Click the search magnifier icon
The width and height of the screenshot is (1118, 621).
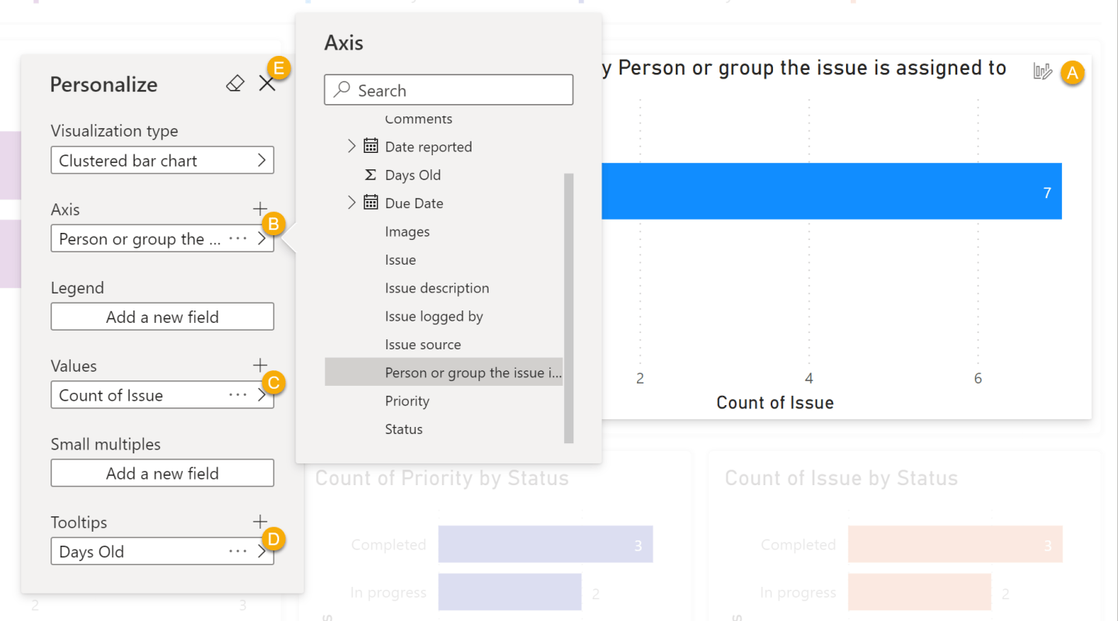pyautogui.click(x=341, y=90)
